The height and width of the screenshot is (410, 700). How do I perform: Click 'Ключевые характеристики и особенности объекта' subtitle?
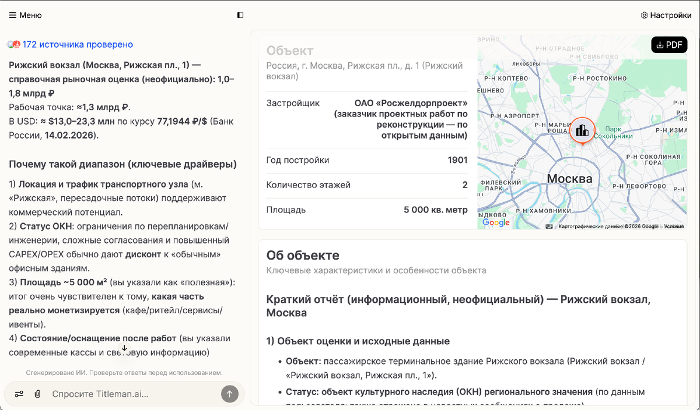pyautogui.click(x=376, y=270)
